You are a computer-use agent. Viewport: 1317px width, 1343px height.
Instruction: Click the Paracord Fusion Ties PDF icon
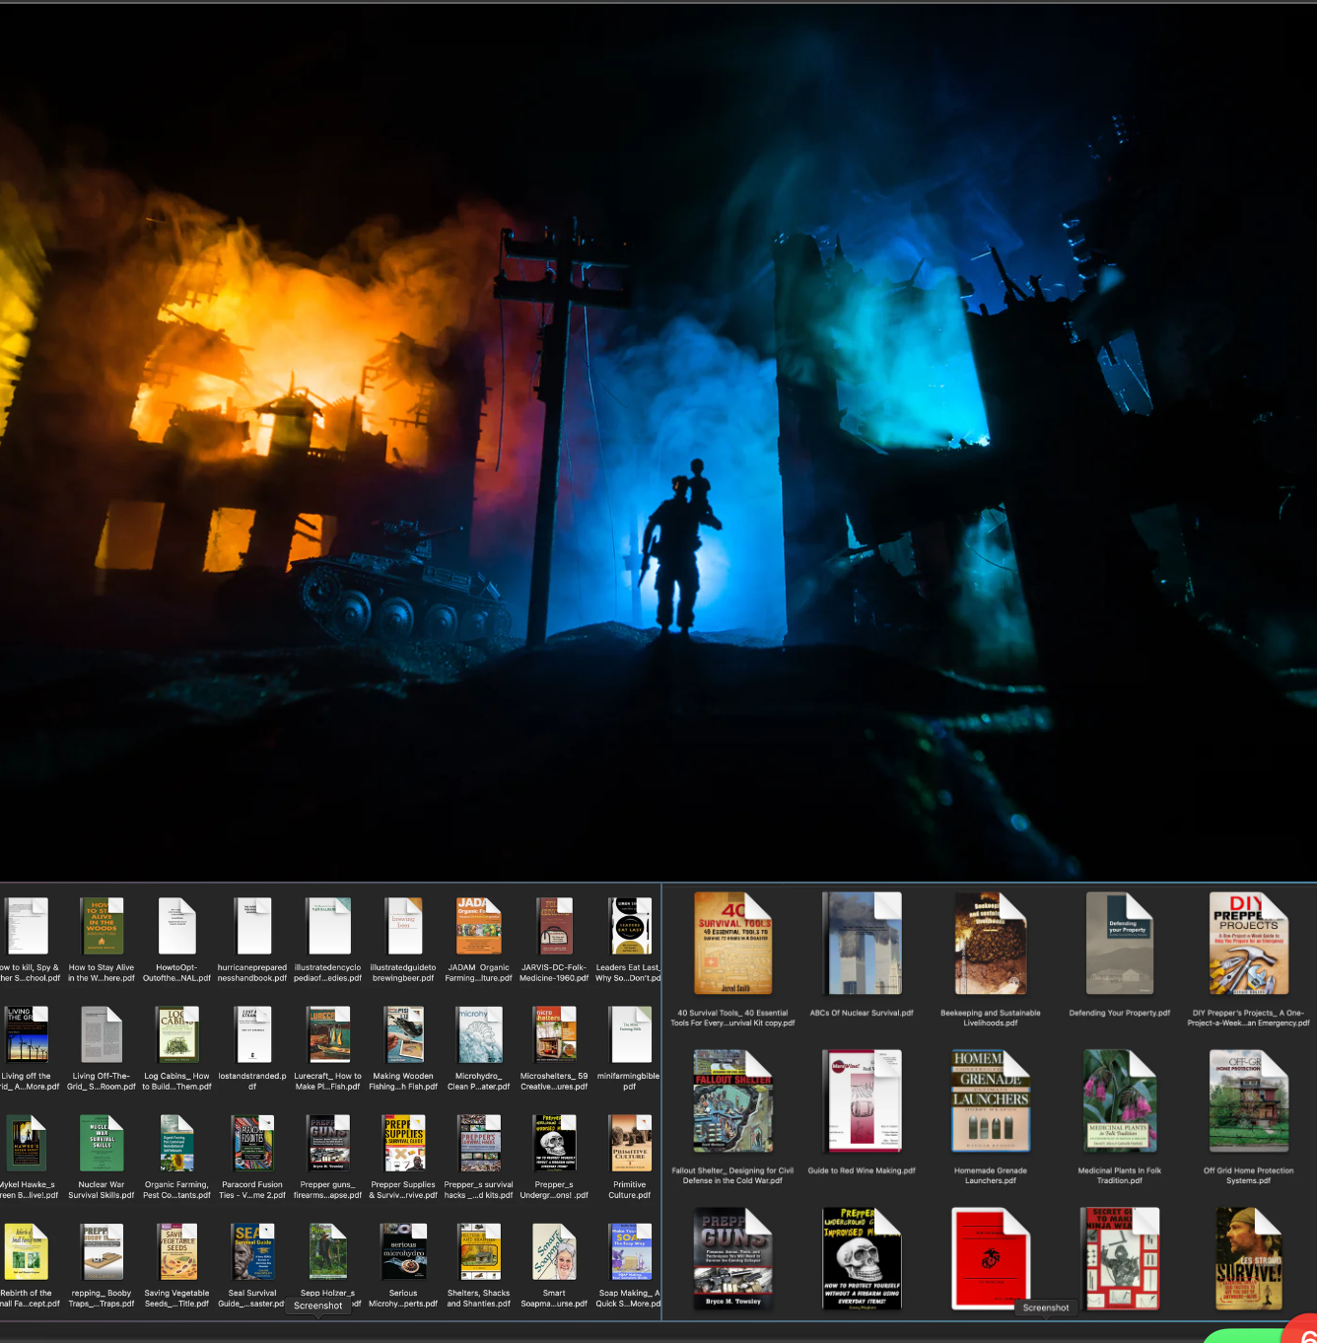coord(252,1143)
